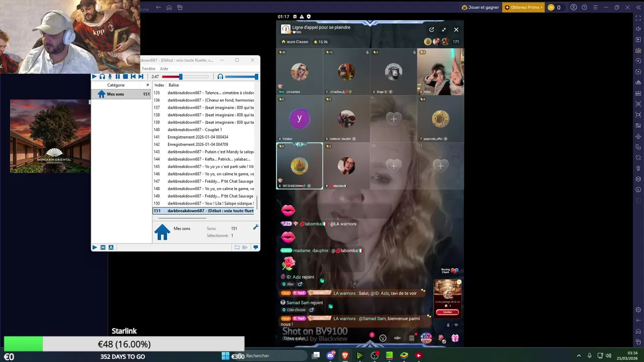Open the emoji smiley icon
The image size is (644, 362).
click(x=383, y=338)
